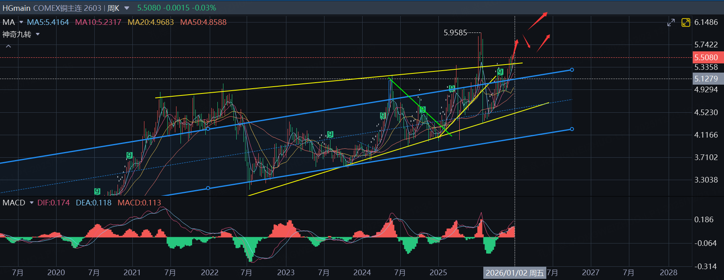This screenshot has height=280, width=724.
Task: Click the 5.9585 high price label
Action: [x=455, y=33]
